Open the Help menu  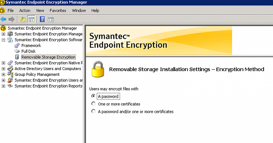tap(95, 10)
